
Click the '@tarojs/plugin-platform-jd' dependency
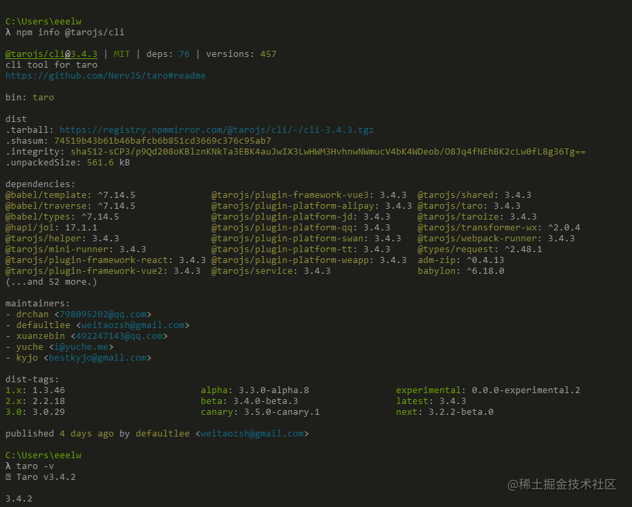(300, 217)
